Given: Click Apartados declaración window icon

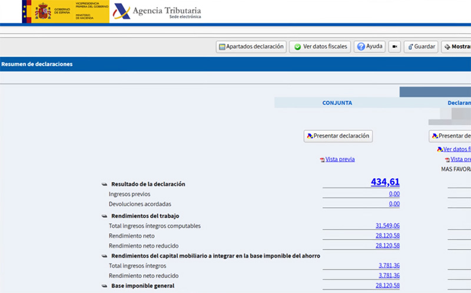Looking at the screenshot, I should (222, 47).
